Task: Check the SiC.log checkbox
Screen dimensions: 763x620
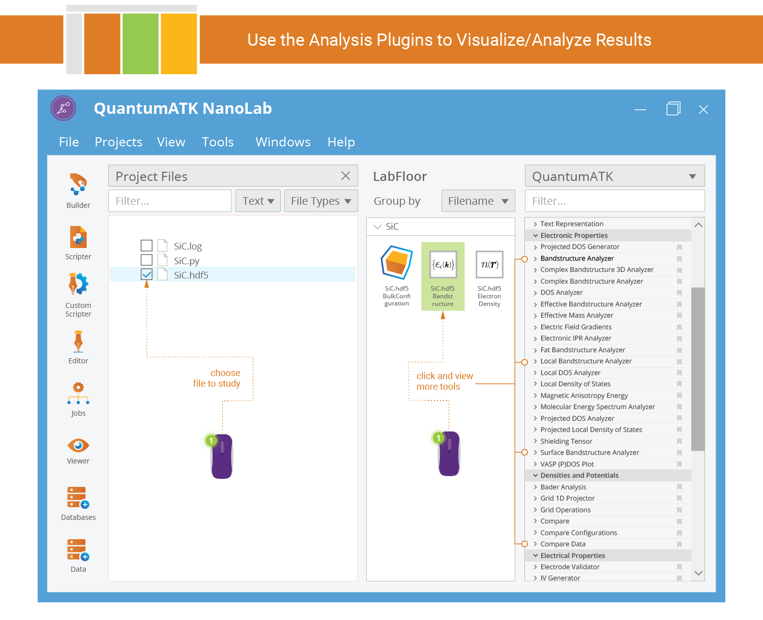Action: pyautogui.click(x=146, y=245)
